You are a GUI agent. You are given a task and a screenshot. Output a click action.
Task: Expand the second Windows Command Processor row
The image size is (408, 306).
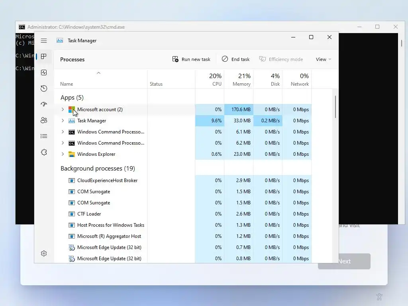click(x=63, y=143)
